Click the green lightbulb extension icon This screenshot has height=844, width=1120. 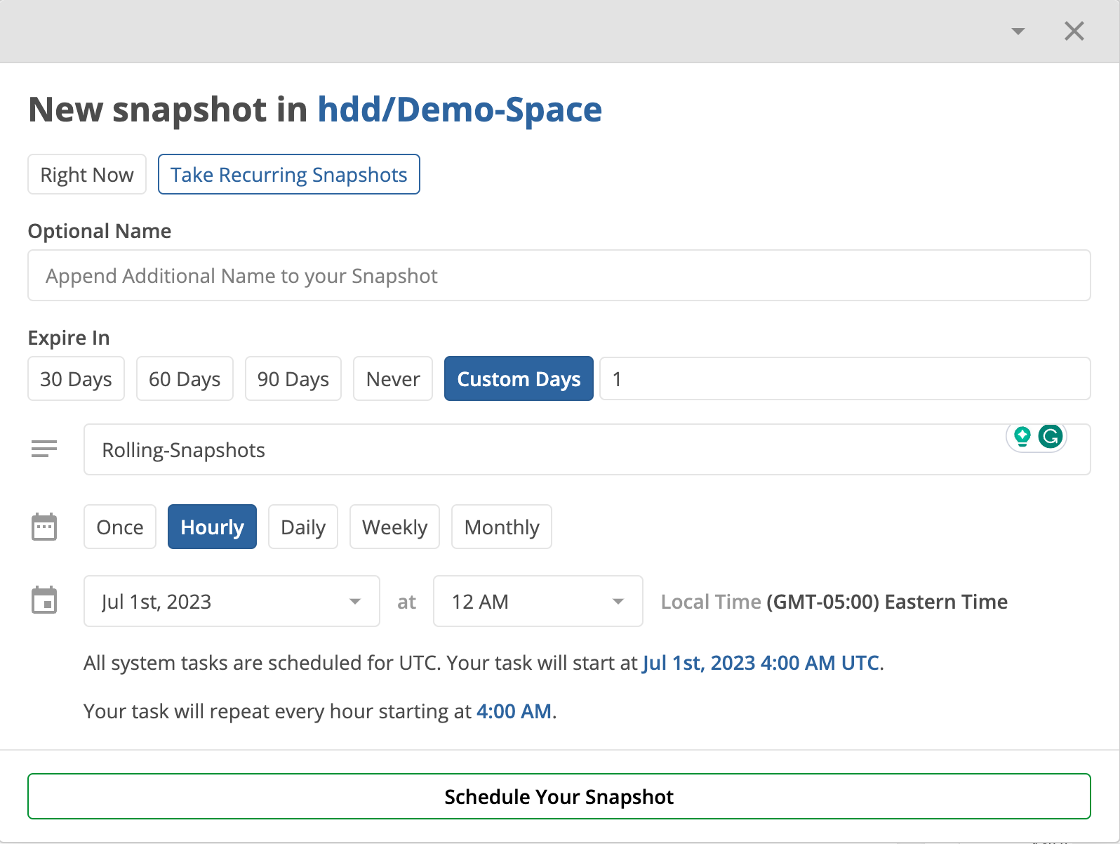[x=1022, y=437]
